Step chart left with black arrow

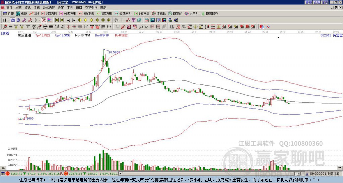[x=68, y=20]
